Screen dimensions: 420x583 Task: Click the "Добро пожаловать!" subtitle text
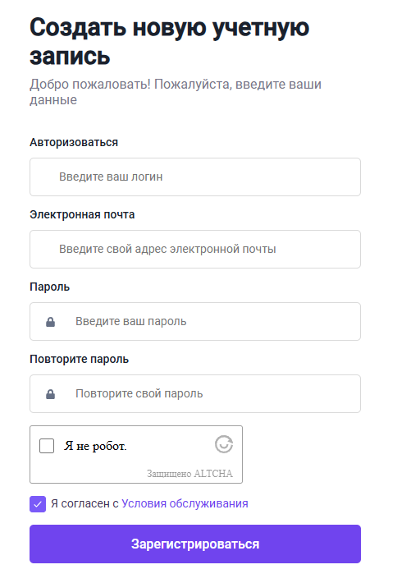point(90,85)
